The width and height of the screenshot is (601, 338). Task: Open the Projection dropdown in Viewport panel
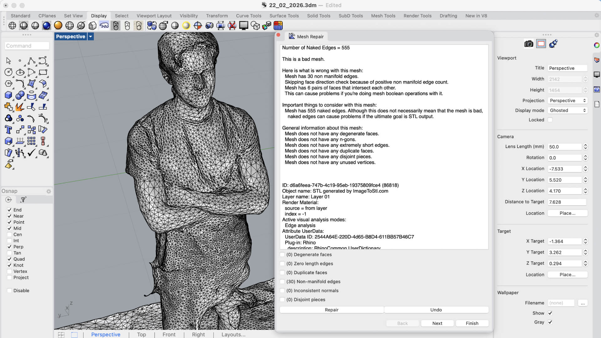coord(568,100)
